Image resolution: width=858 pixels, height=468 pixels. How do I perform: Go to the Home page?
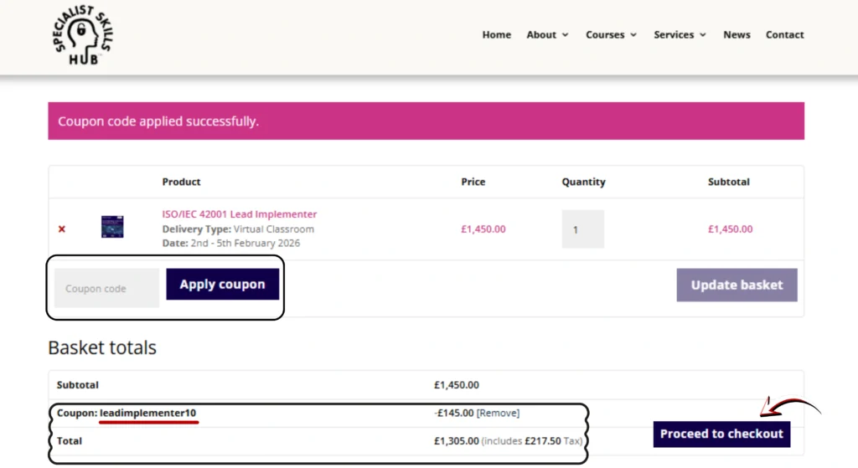coord(496,35)
